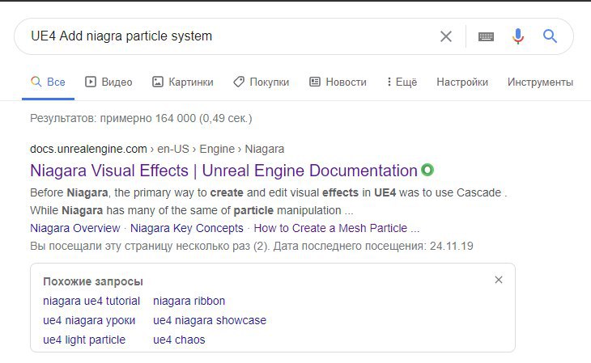591x363 pixels.
Task: Click the results count text Результатов: примерно 164 000
Action: pyautogui.click(x=141, y=118)
